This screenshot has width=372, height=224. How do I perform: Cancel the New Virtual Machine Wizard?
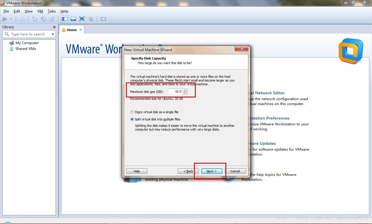coord(235,171)
